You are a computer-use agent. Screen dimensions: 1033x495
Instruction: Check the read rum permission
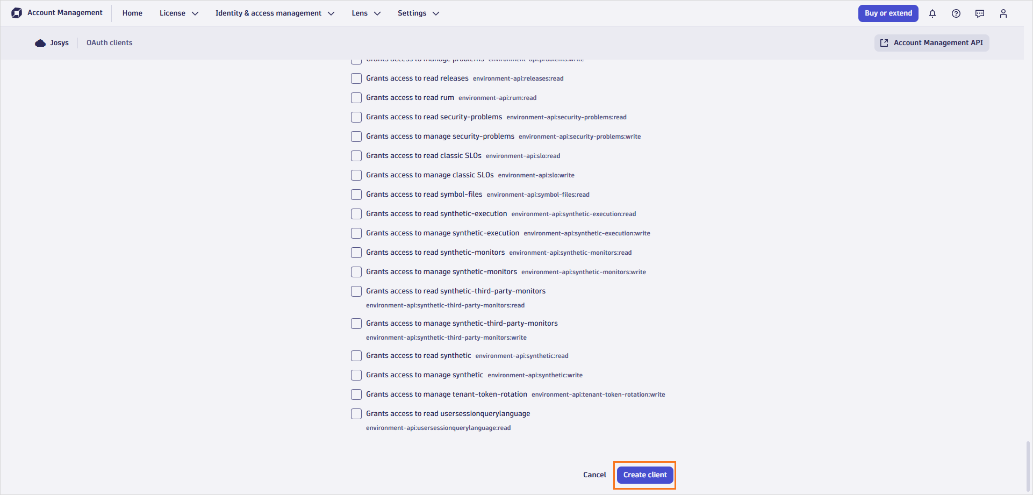pos(356,98)
